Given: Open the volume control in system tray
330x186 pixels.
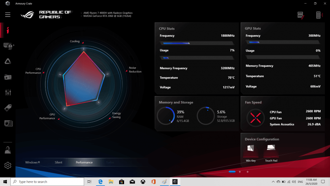Looking at the screenshot, I should 294,182.
